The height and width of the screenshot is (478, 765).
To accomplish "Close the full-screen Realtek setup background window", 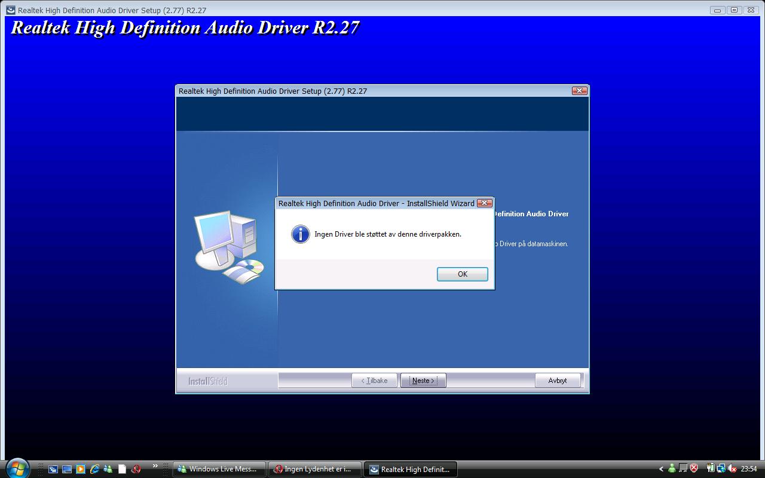I will click(x=751, y=10).
